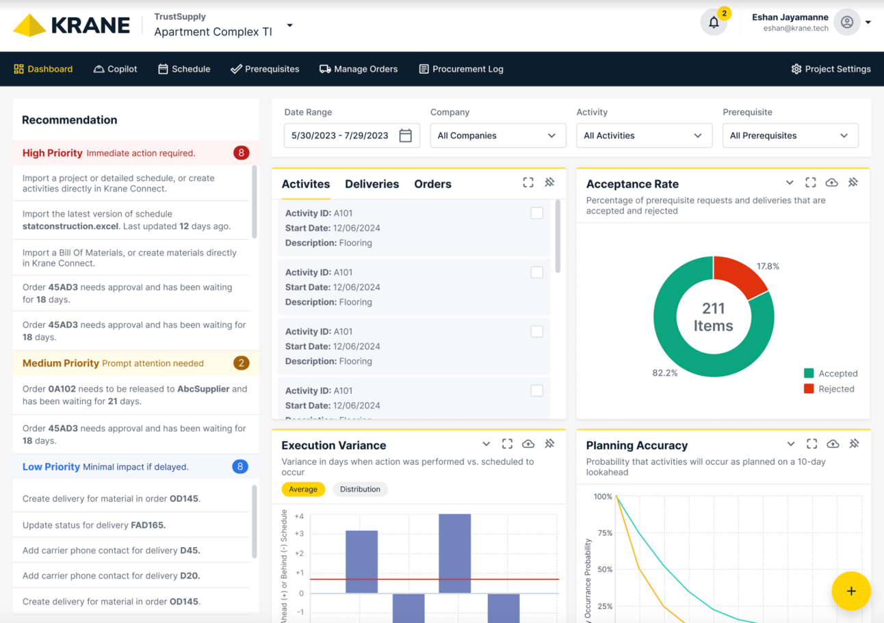884x623 pixels.
Task: Open the user profile avatar icon
Action: pyautogui.click(x=847, y=23)
